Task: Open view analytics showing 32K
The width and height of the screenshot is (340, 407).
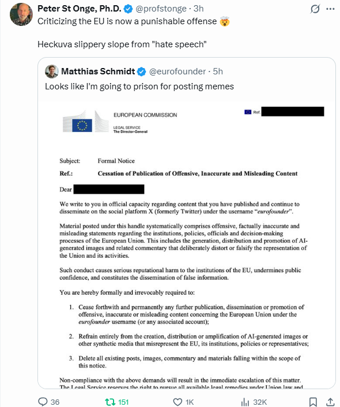Action: [x=254, y=402]
